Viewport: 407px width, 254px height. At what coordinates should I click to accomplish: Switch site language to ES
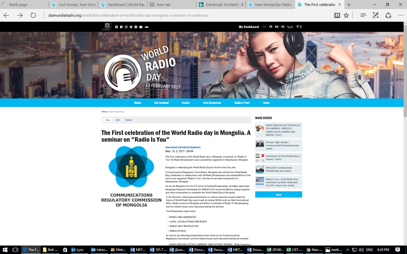pos(283,27)
